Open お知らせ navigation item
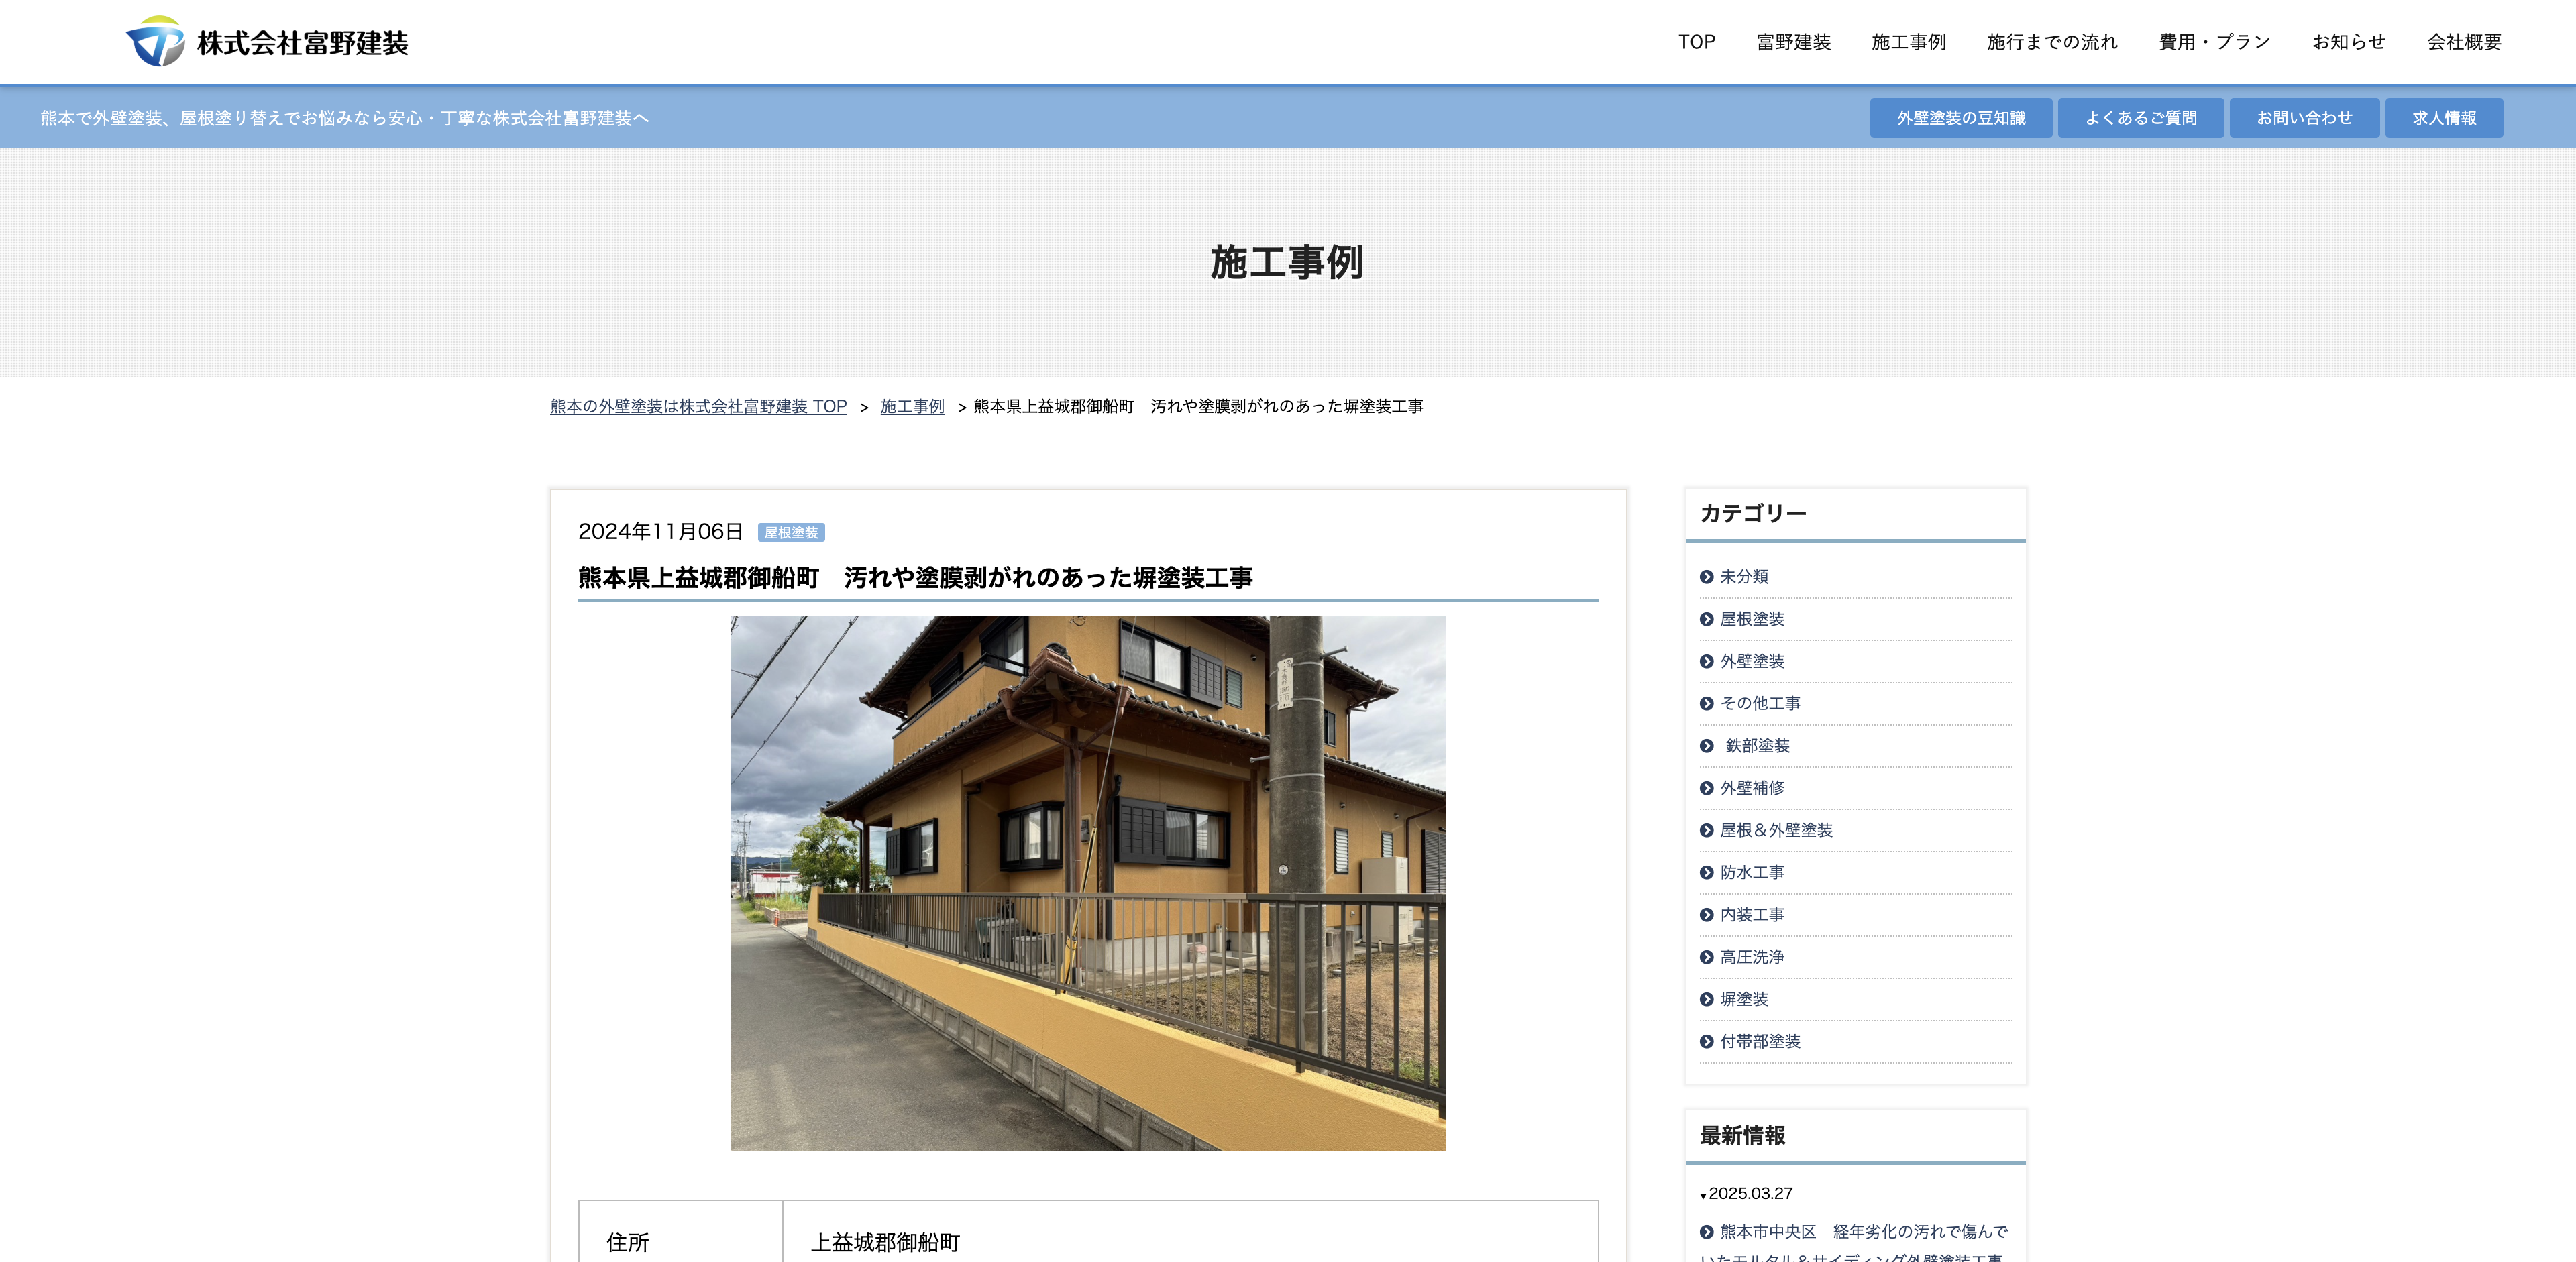Viewport: 2576px width, 1262px height. coord(2348,42)
